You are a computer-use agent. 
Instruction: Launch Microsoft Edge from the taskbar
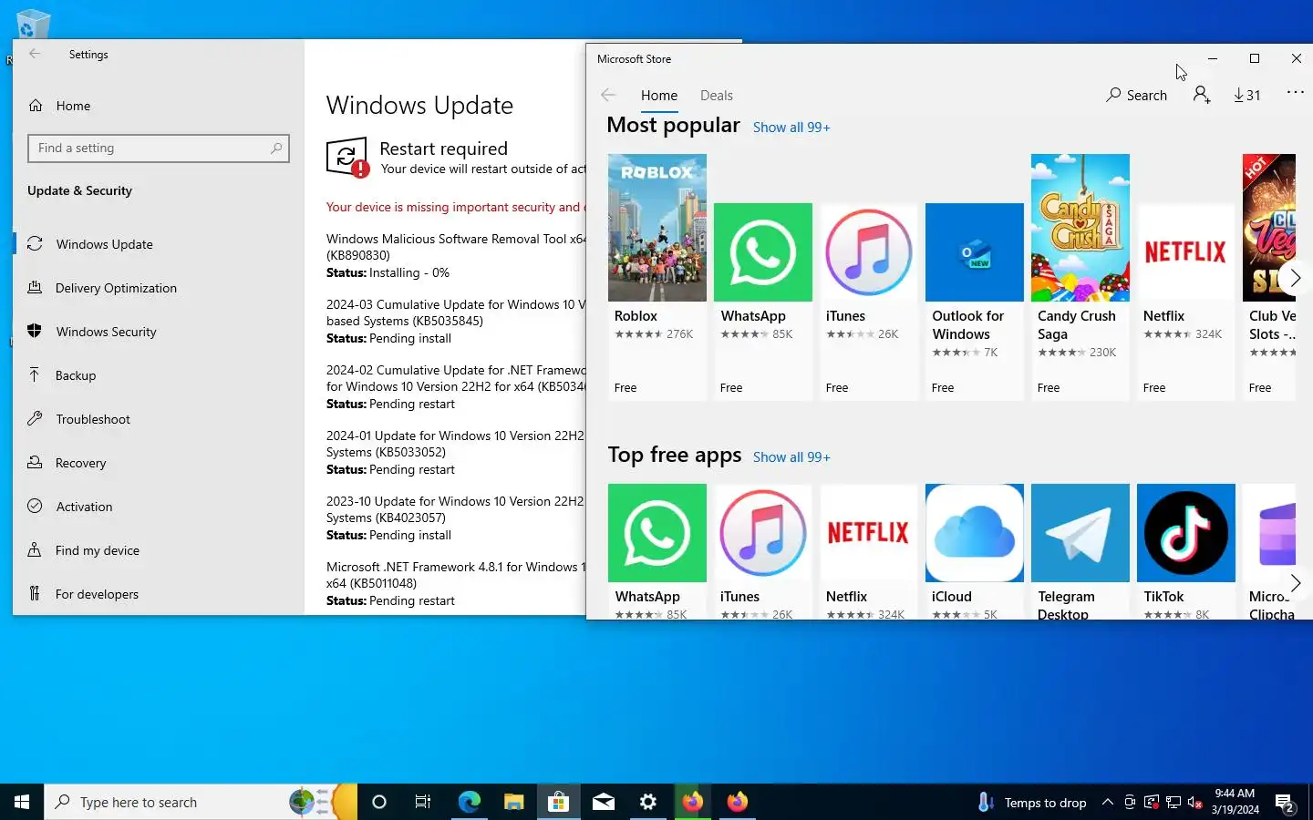(469, 802)
